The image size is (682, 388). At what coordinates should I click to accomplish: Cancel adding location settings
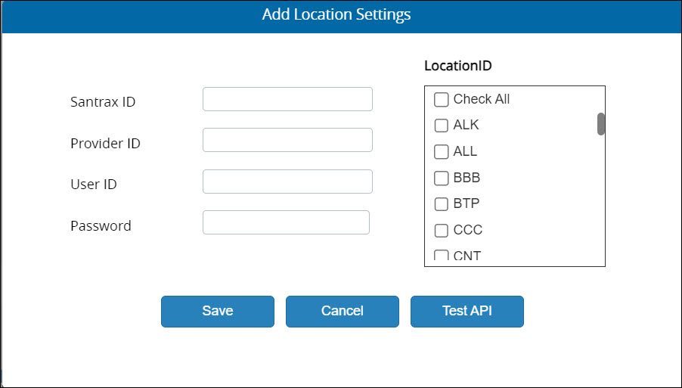tap(343, 312)
